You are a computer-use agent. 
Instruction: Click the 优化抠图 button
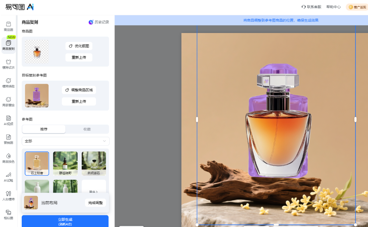coord(79,46)
